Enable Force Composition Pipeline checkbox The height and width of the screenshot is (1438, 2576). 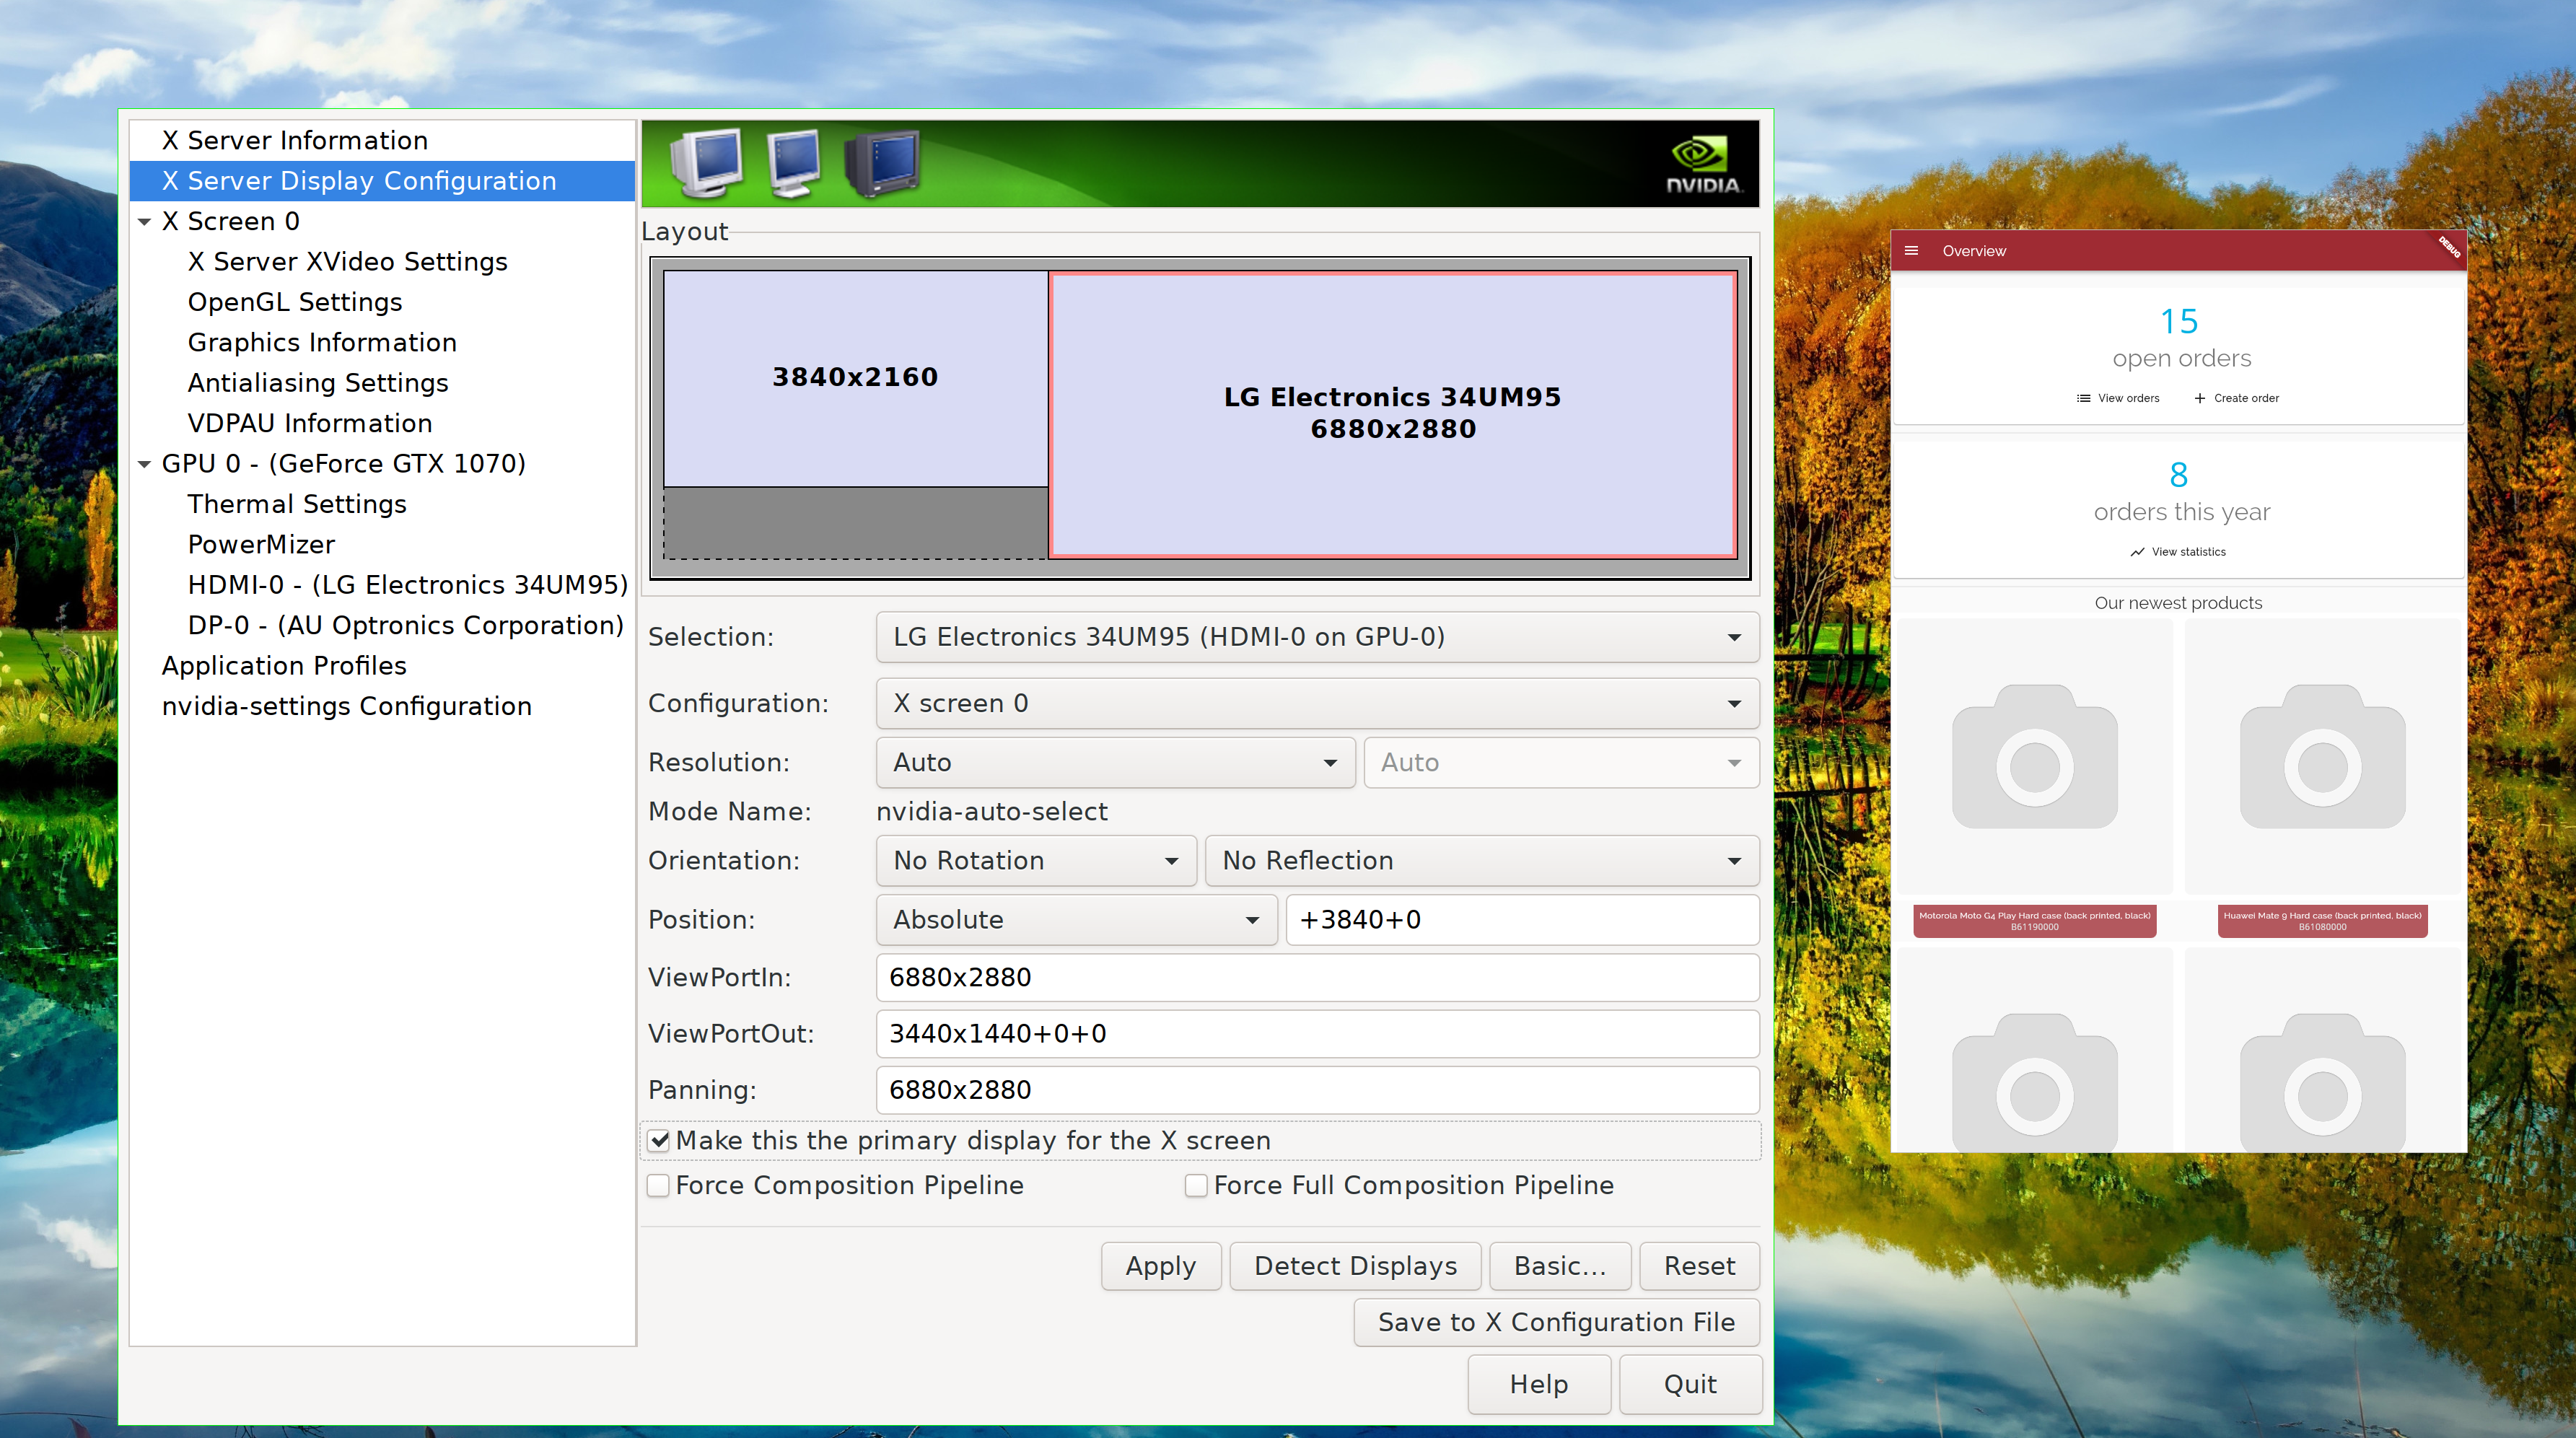(x=659, y=1186)
